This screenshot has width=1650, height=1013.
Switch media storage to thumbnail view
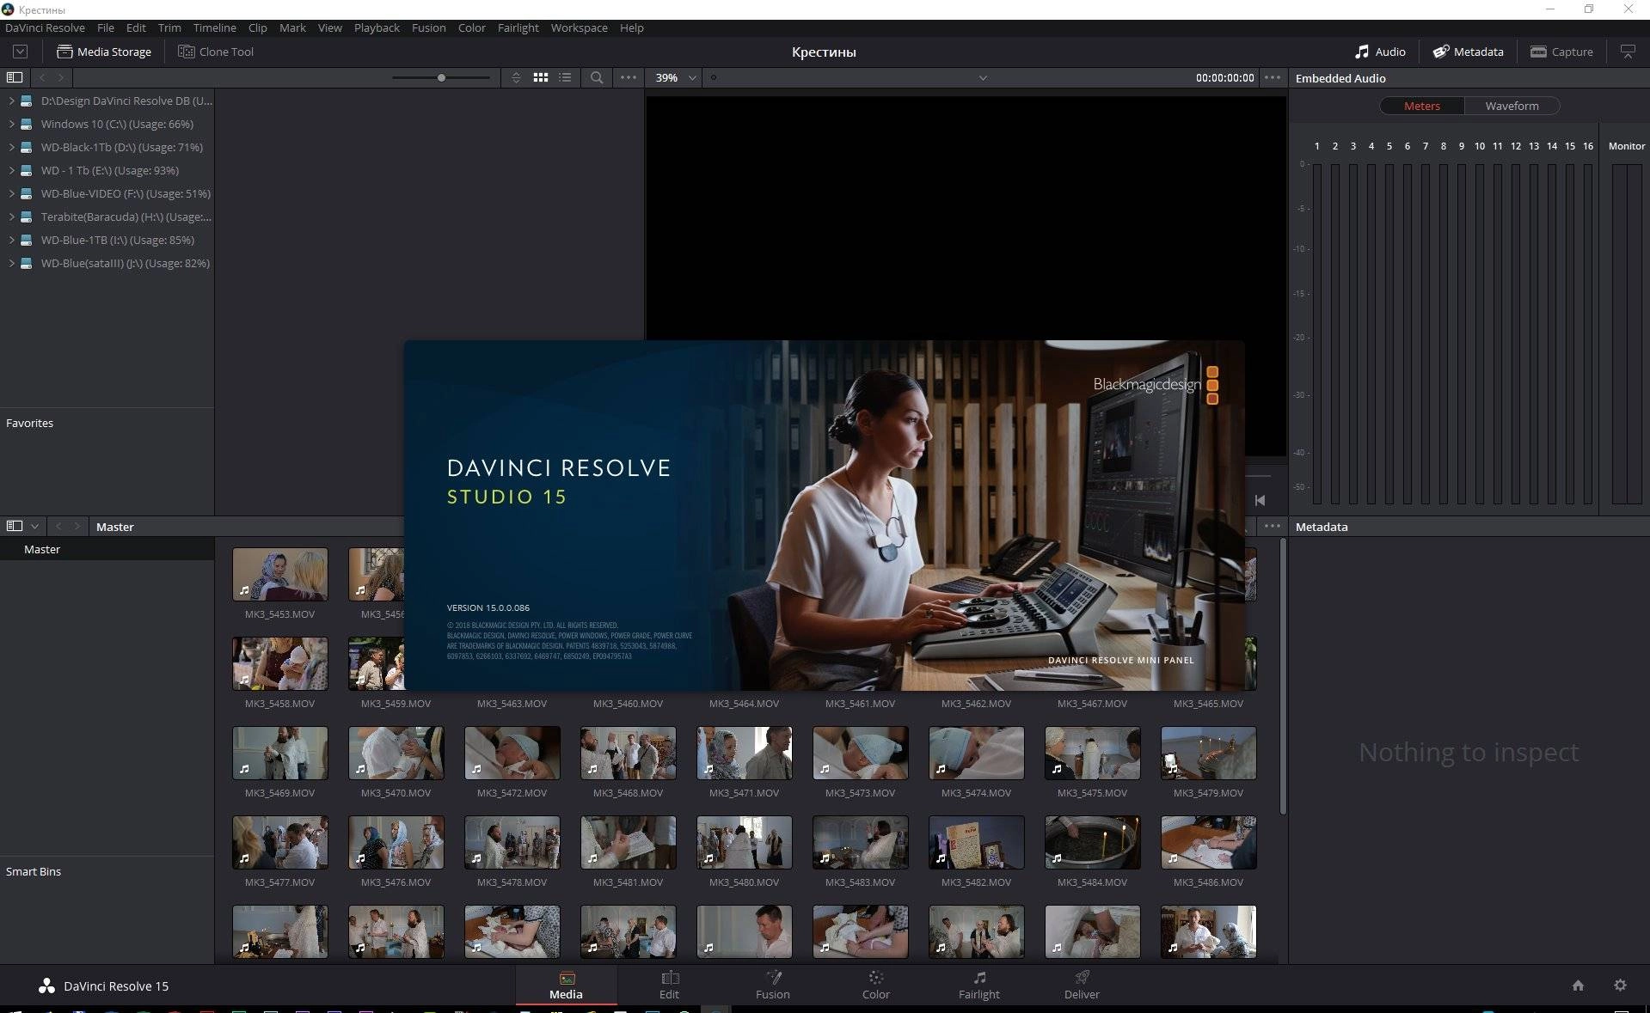point(541,77)
